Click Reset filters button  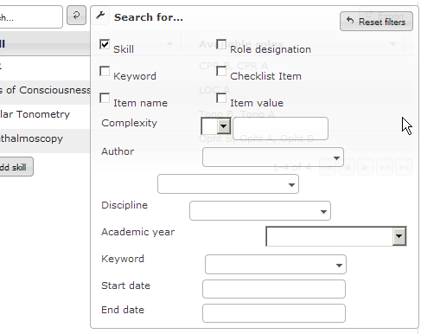coord(376,22)
